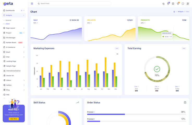
Task: Click the Total Earning radial gauge
Action: pyautogui.click(x=157, y=69)
